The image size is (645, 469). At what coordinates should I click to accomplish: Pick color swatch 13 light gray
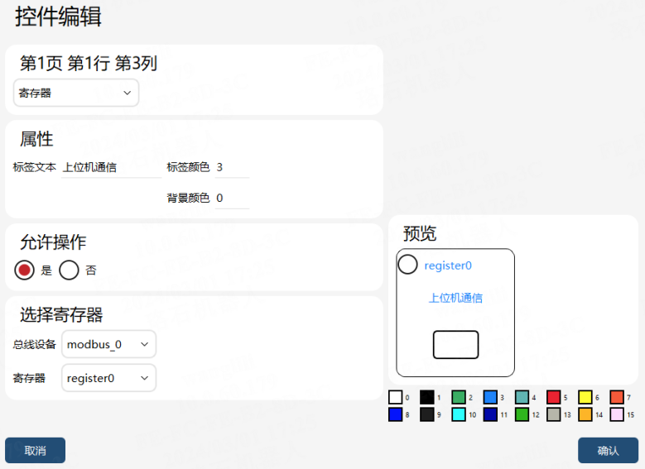(554, 414)
